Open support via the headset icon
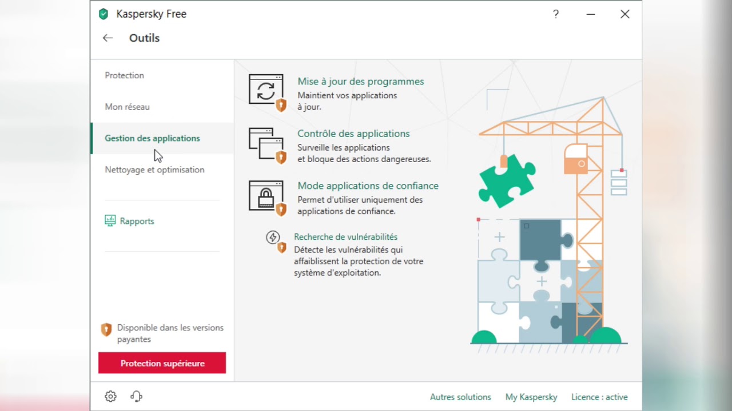This screenshot has width=732, height=411. 136,397
